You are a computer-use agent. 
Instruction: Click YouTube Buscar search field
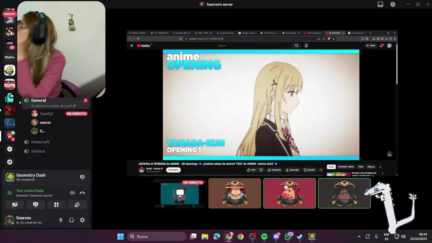tap(254, 46)
